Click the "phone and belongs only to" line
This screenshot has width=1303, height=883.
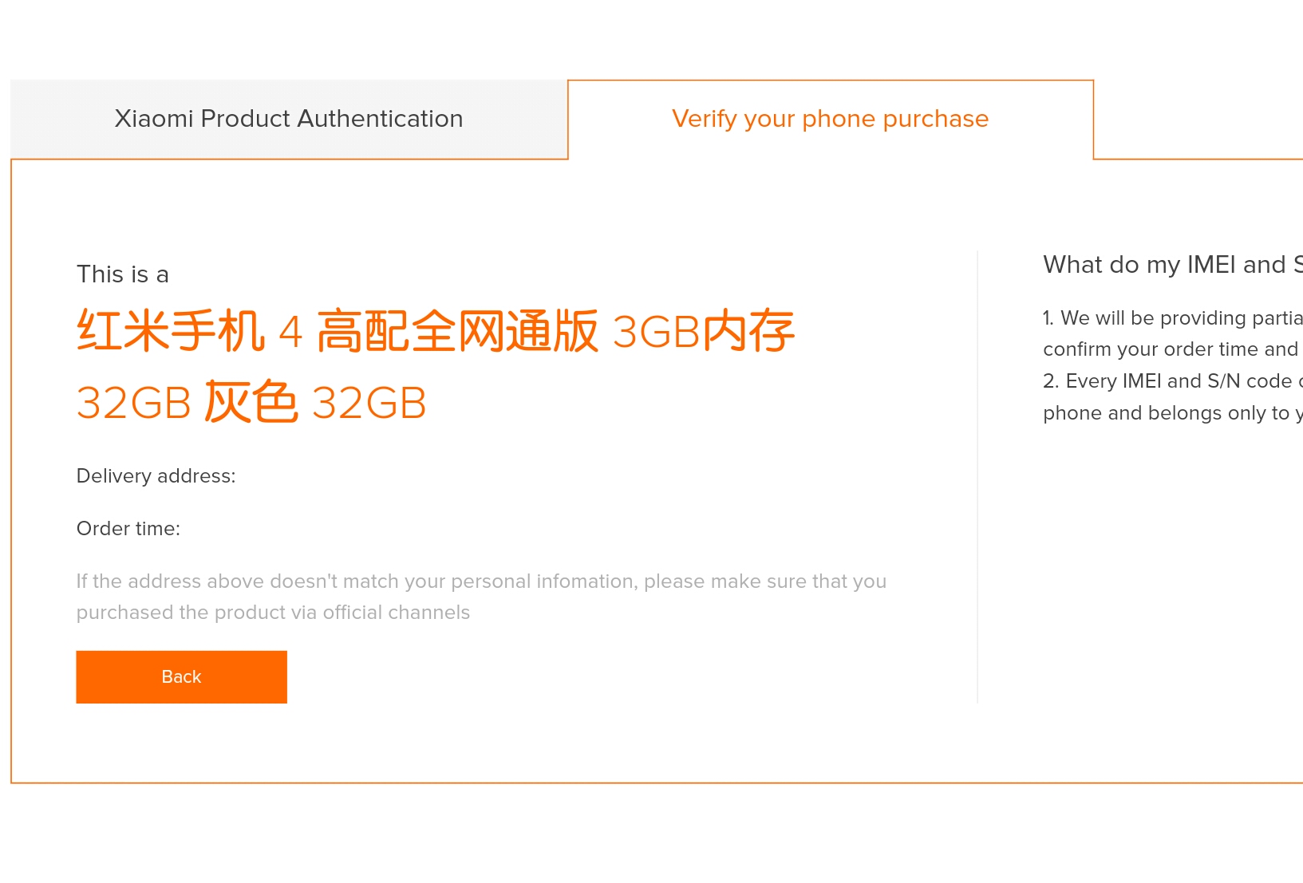pos(1171,413)
